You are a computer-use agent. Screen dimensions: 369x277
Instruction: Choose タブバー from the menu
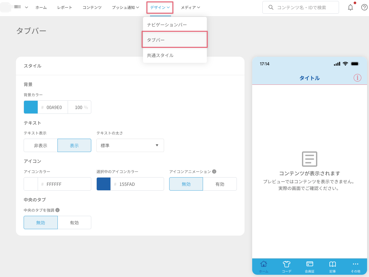click(175, 40)
